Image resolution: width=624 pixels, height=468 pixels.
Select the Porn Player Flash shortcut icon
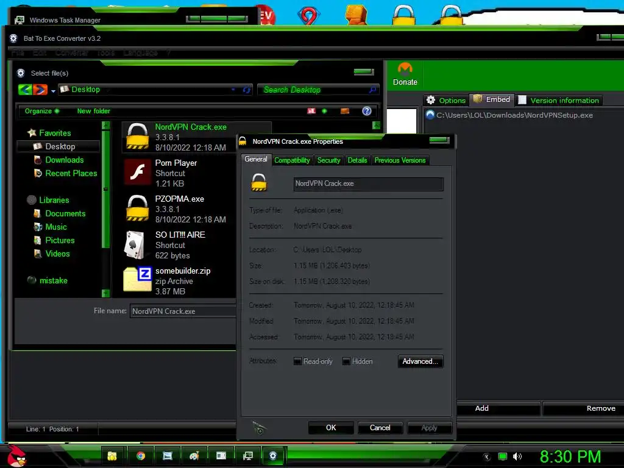coord(137,172)
